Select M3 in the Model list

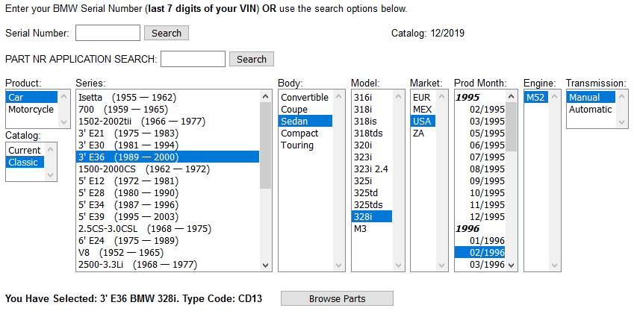coord(360,229)
